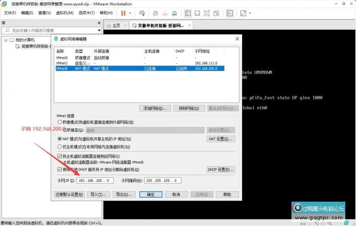Toggle the thumbnail bar toolbar icon
Image resolution: width=356 pixels, height=226 pixels.
(x=197, y=13)
